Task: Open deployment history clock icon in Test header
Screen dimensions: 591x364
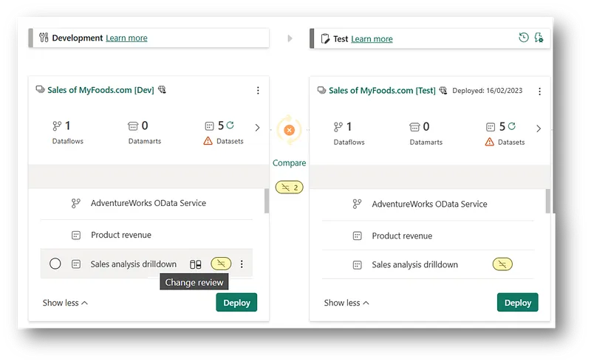Action: point(524,38)
